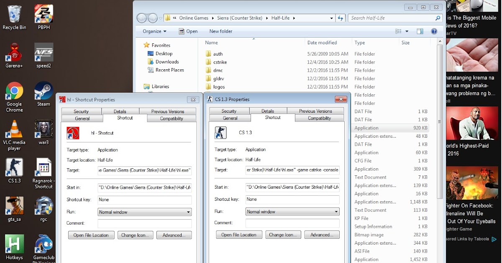This screenshot has width=502, height=263.
Task: Open Previous Versions tab in CS 1.3 Properties
Action: 315,111
